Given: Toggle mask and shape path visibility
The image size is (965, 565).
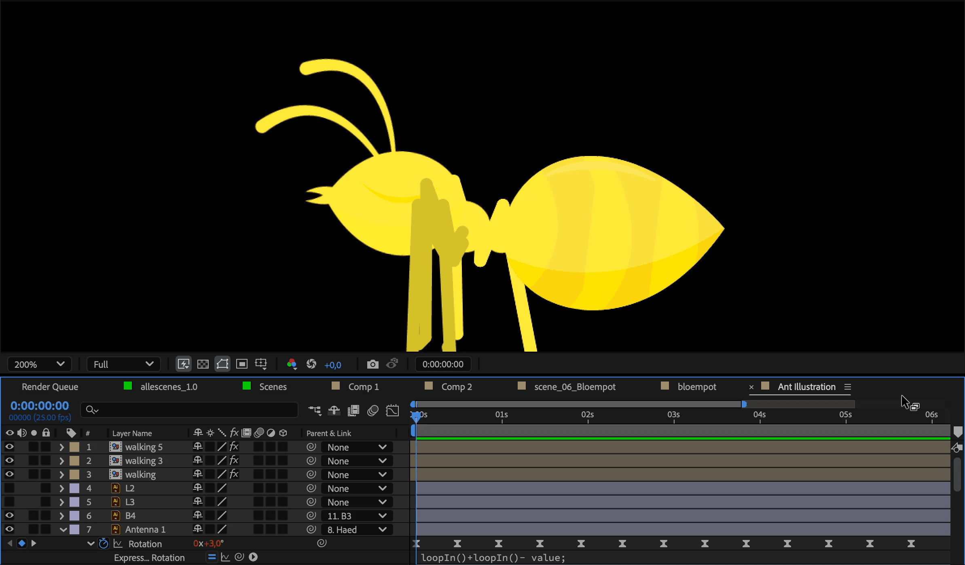Looking at the screenshot, I should [222, 365].
